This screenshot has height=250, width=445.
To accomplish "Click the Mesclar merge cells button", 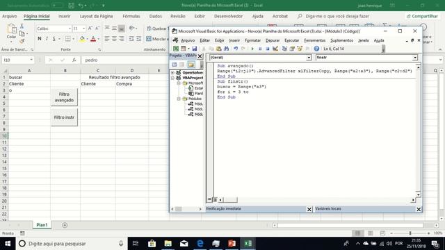I will pos(157,39).
